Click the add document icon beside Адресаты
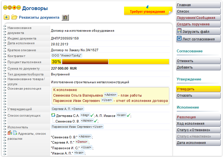223x157 pixels. [x=15, y=133]
